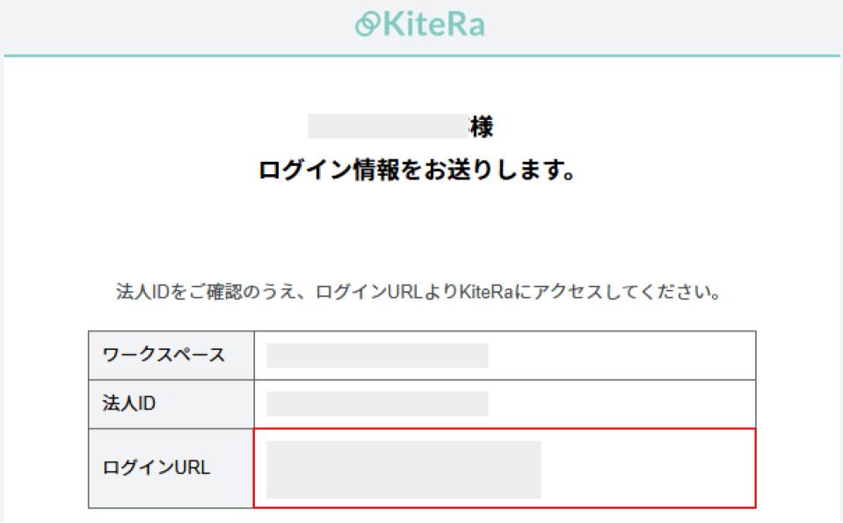
Task: Click the KiteRa wordmark in header
Action: (x=432, y=25)
